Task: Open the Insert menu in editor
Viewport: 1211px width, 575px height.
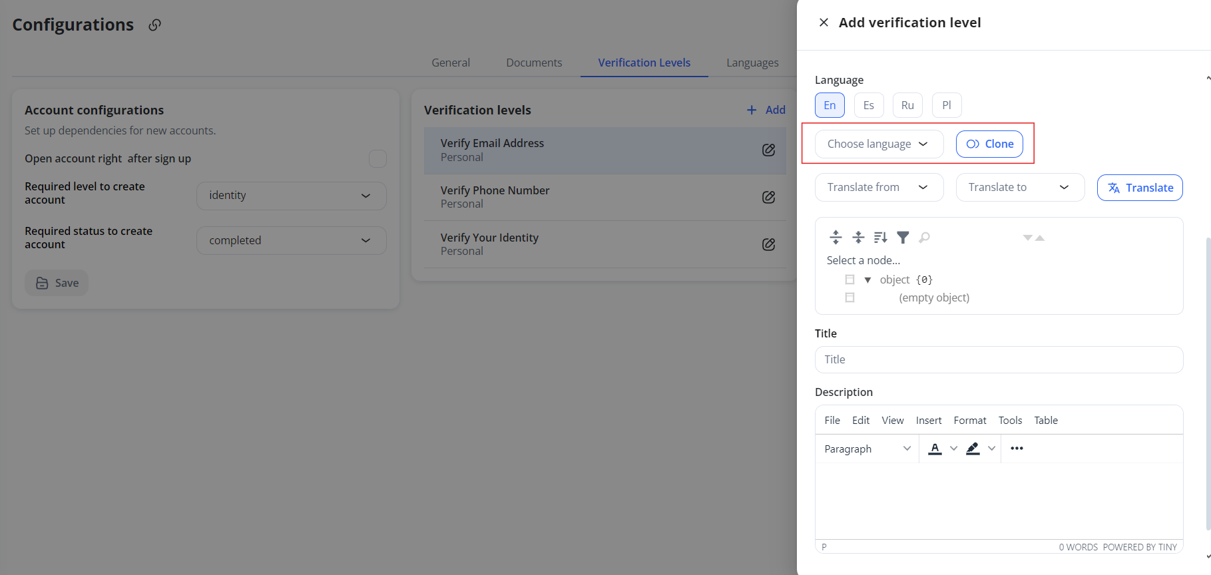Action: [x=929, y=420]
